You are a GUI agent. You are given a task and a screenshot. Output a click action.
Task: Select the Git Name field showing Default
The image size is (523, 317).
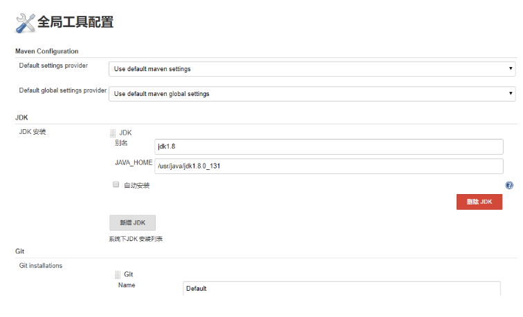pos(342,288)
